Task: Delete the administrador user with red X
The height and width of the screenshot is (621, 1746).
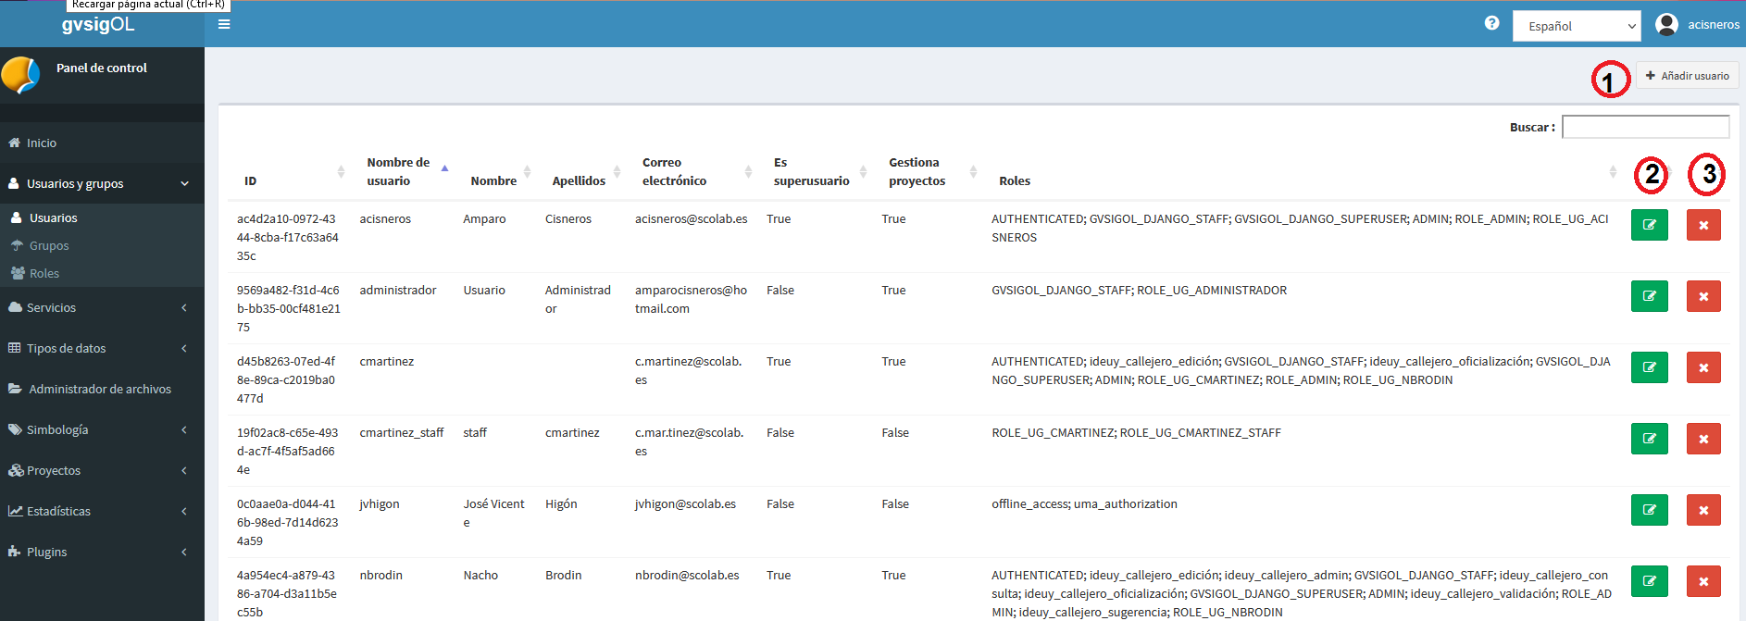Action: [x=1703, y=296]
